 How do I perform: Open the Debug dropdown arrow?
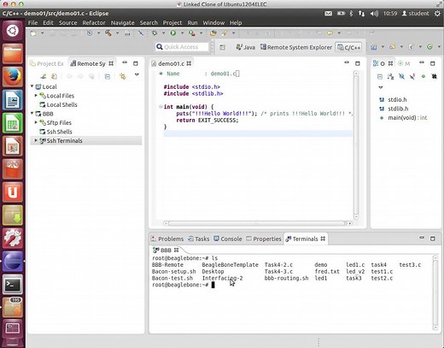(163, 33)
